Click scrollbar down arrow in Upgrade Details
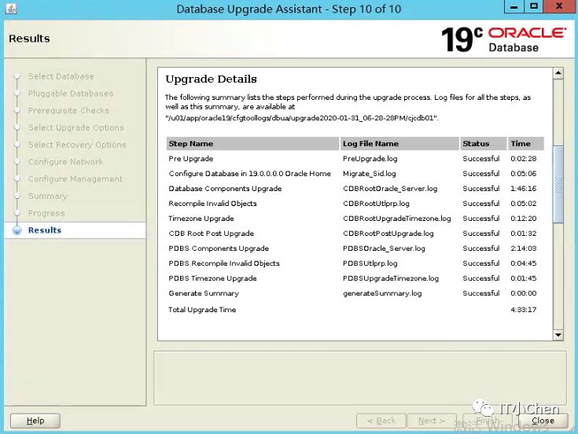578x434 pixels. tap(558, 335)
